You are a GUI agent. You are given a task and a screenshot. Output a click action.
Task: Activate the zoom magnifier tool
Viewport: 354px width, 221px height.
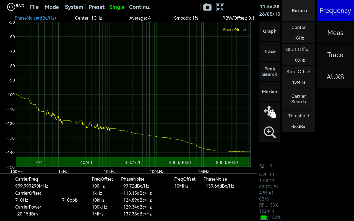270,132
